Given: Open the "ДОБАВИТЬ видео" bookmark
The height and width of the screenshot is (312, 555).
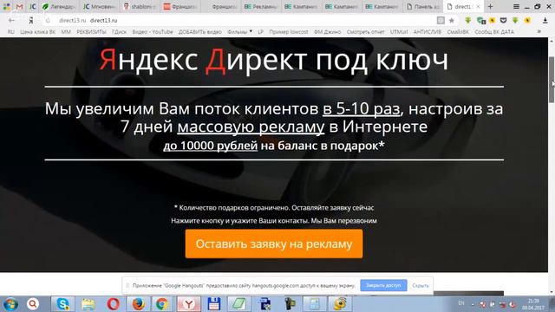Looking at the screenshot, I should click(200, 32).
